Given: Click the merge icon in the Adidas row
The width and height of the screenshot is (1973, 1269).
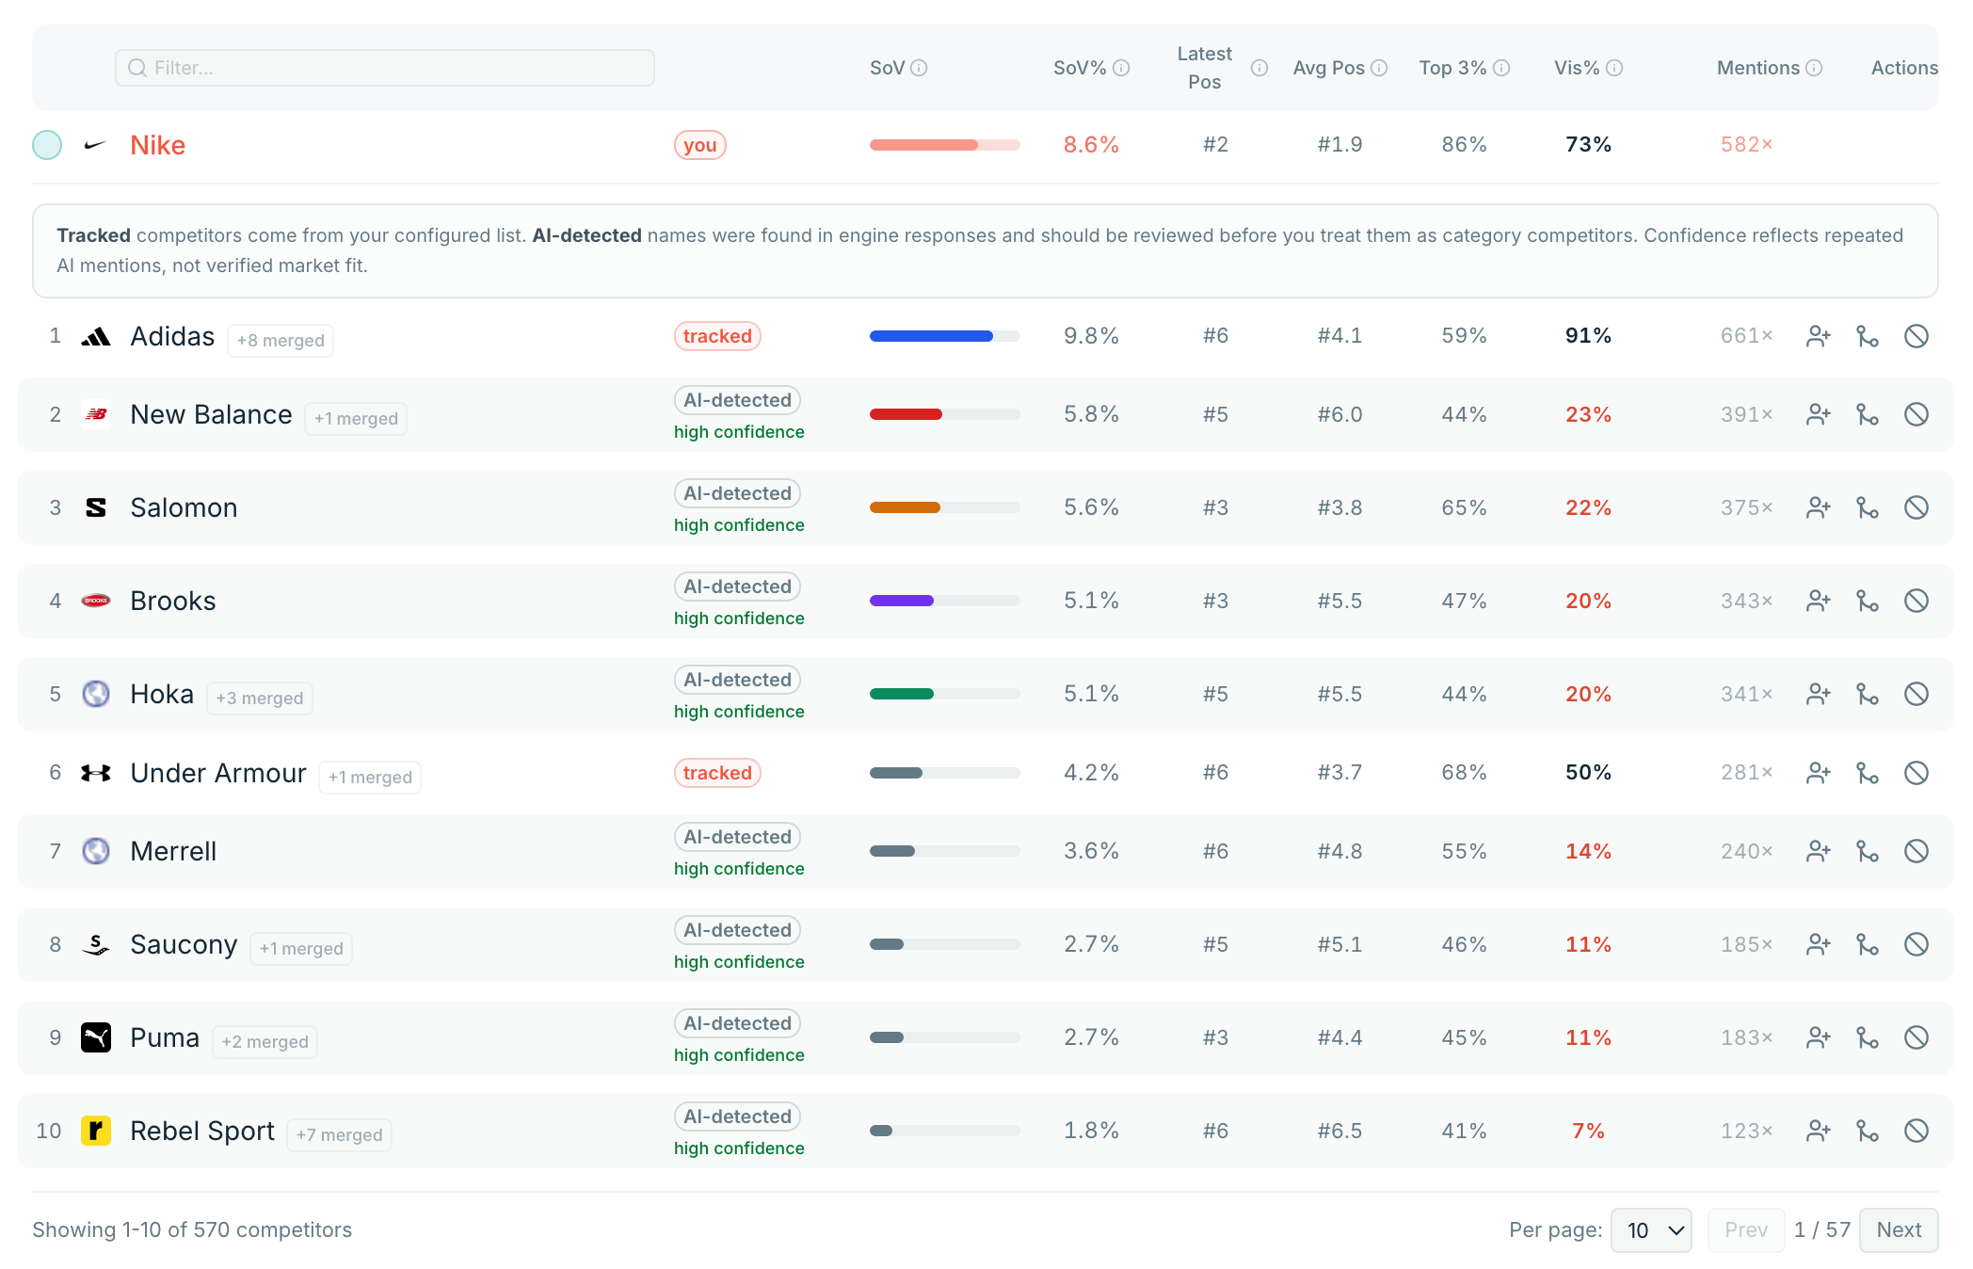Looking at the screenshot, I should click(x=1868, y=336).
